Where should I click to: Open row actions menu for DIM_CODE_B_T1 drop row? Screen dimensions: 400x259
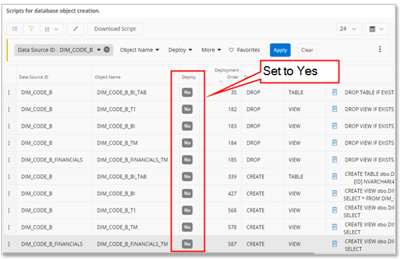tap(9, 109)
